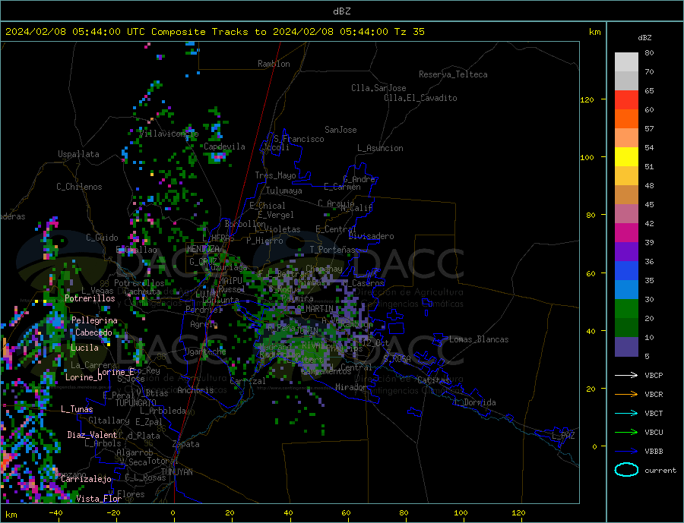Click the 100 tick on bottom axis
The image size is (684, 523).
[x=461, y=512]
